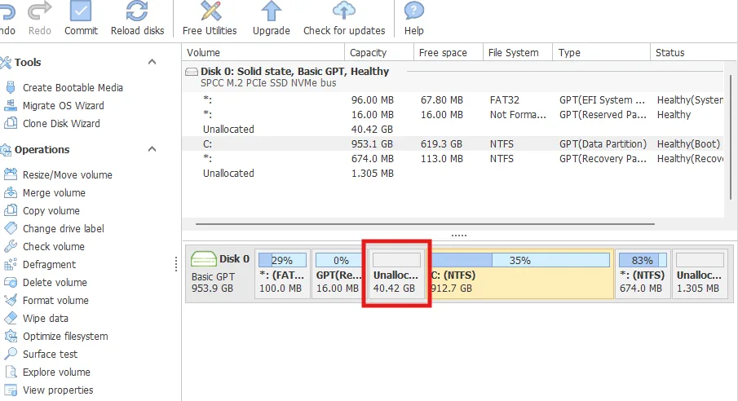Click the Reload disks icon

point(137,11)
